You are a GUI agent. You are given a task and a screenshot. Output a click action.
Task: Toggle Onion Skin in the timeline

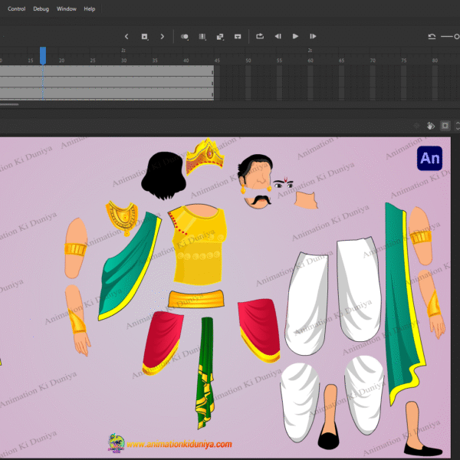(x=185, y=36)
